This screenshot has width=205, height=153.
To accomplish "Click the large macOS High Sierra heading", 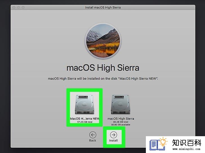I will click(x=103, y=68).
